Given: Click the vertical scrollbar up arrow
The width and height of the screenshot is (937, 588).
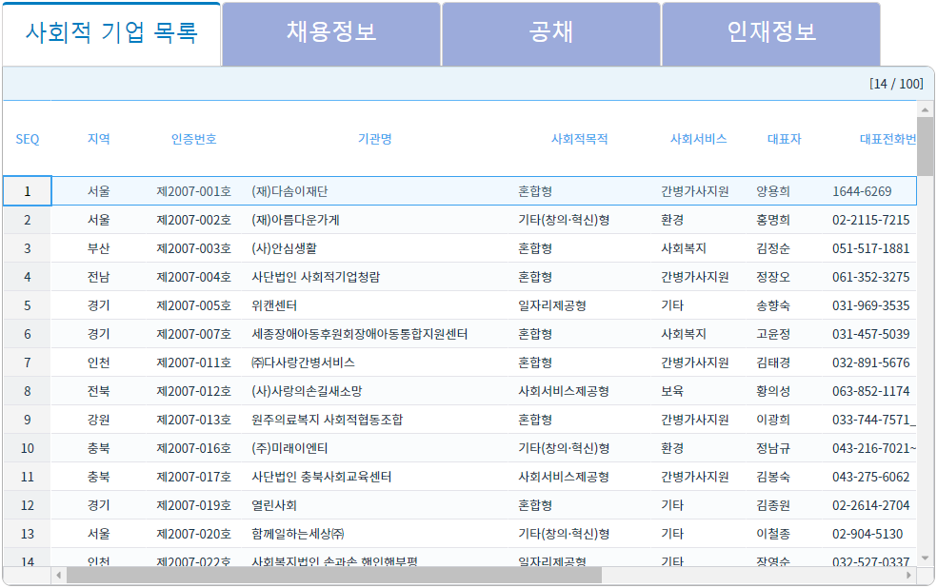Looking at the screenshot, I should click(x=925, y=109).
